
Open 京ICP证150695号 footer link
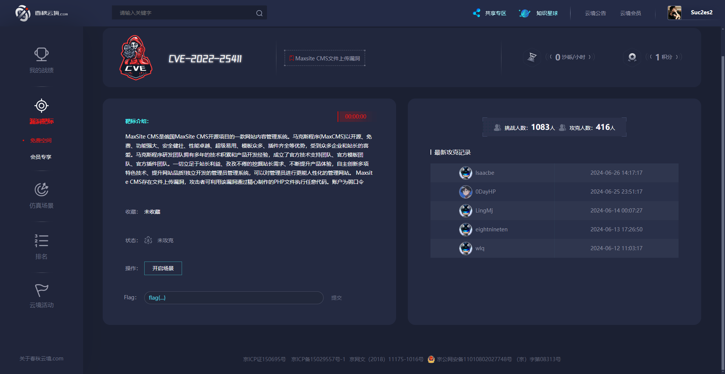pos(264,359)
